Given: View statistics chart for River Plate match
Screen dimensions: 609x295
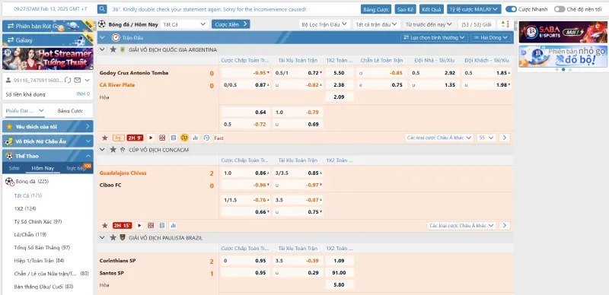Looking at the screenshot, I should [196, 138].
